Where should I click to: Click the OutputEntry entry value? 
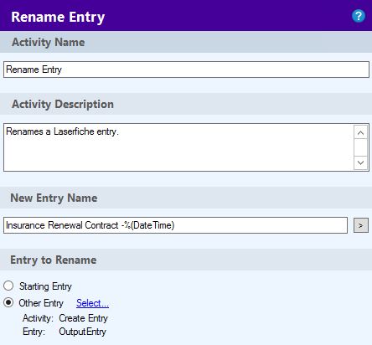point(82,332)
